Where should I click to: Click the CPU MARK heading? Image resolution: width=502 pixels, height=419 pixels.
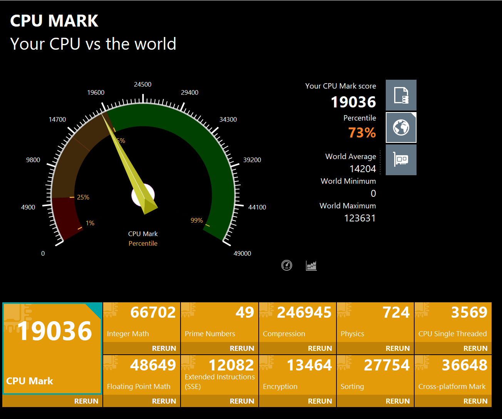(54, 21)
